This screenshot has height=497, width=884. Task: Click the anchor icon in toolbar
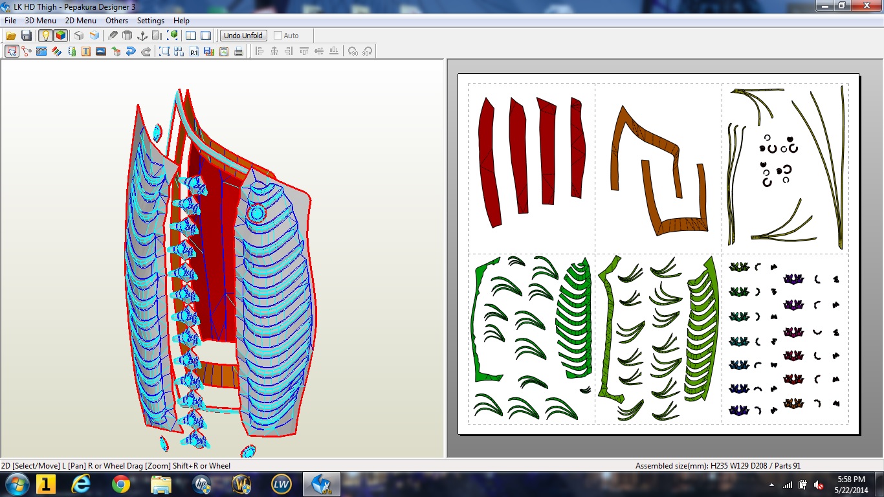pyautogui.click(x=142, y=36)
